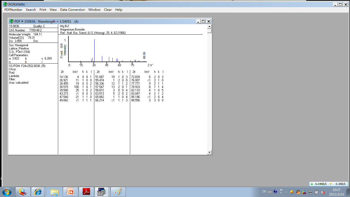Open Windows Explorer folder from taskbar
This screenshot has width=350, height=197.
[x=55, y=192]
